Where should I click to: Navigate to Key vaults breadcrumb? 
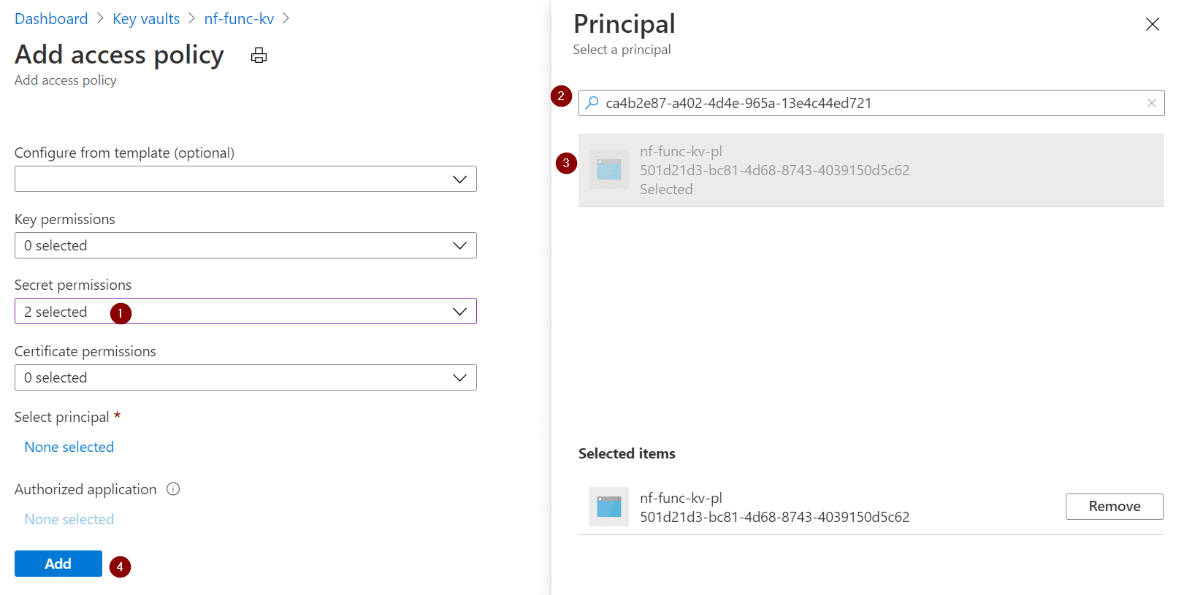[146, 19]
